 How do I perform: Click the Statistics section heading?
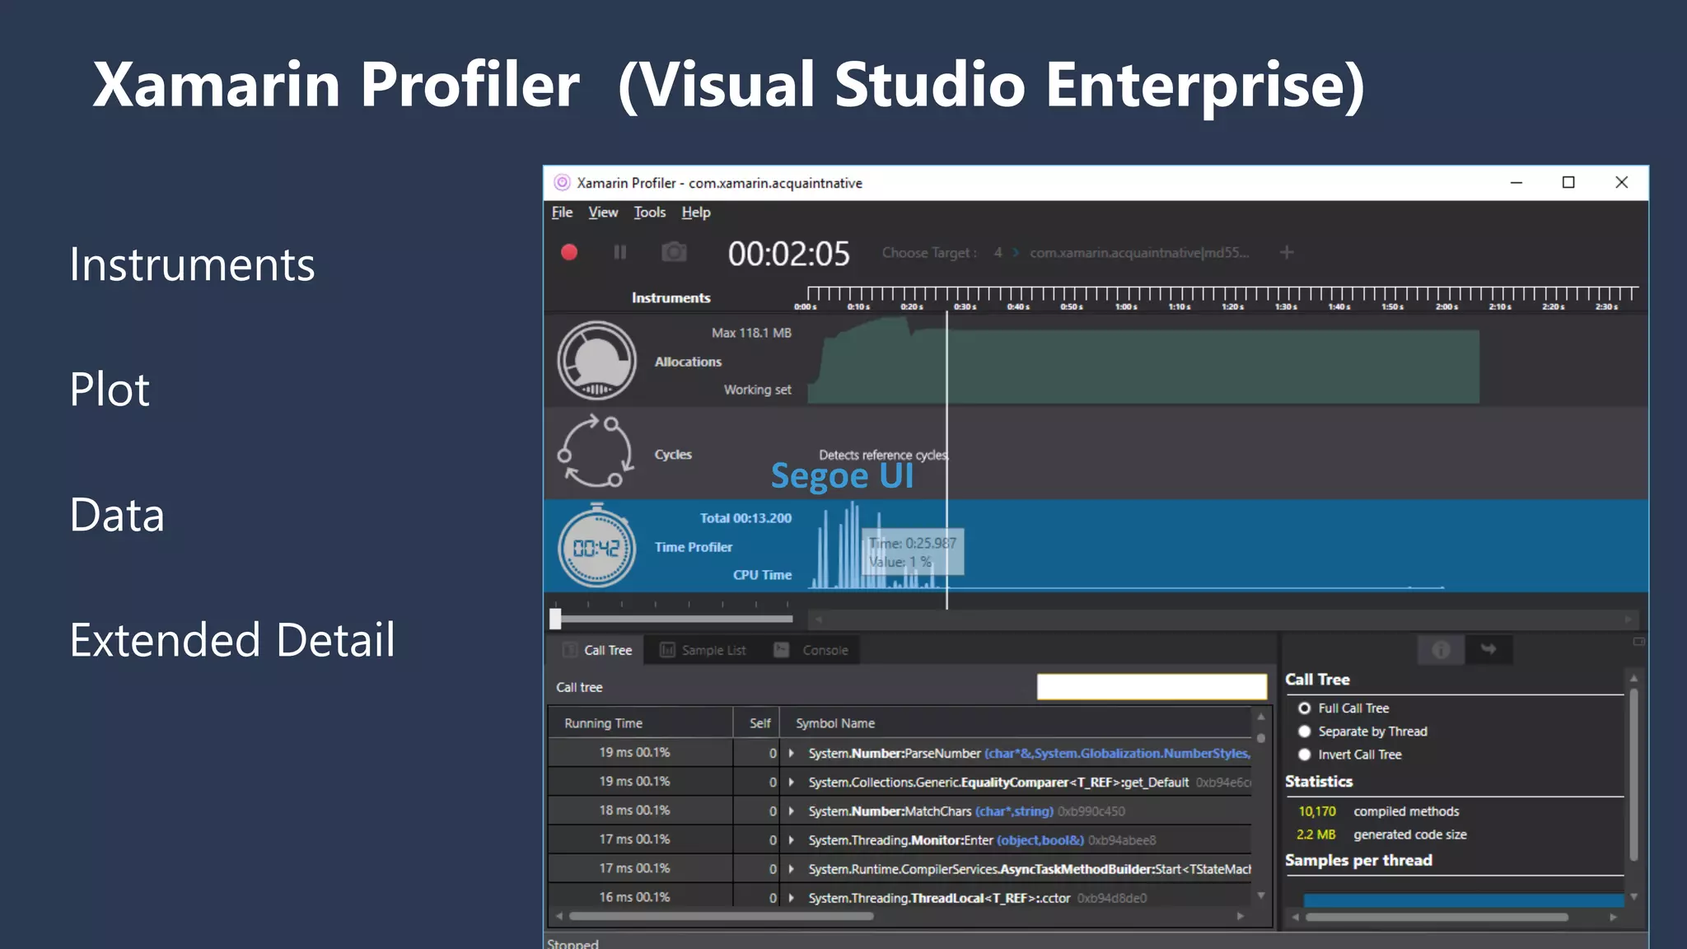(x=1319, y=781)
